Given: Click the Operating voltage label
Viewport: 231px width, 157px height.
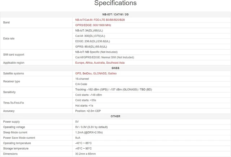Looking at the screenshot, I should 14,127.
